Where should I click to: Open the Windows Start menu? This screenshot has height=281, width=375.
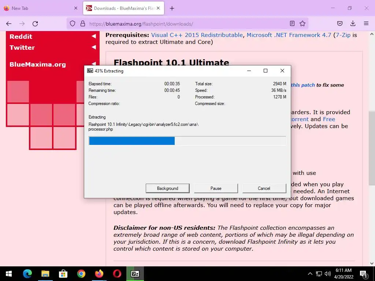[x=9, y=274]
